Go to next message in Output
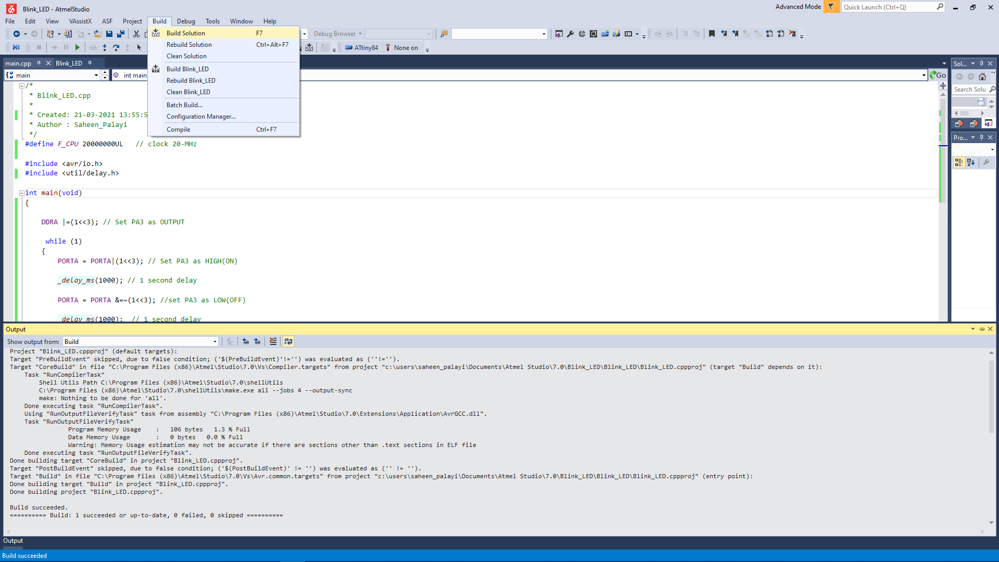This screenshot has height=562, width=999. point(257,342)
